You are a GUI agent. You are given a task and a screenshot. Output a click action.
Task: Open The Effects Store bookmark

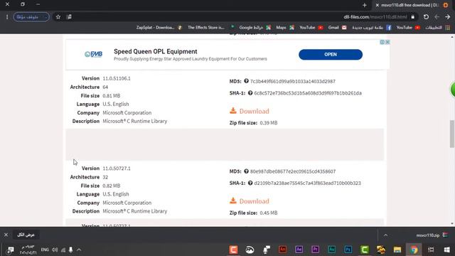pyautogui.click(x=211, y=28)
